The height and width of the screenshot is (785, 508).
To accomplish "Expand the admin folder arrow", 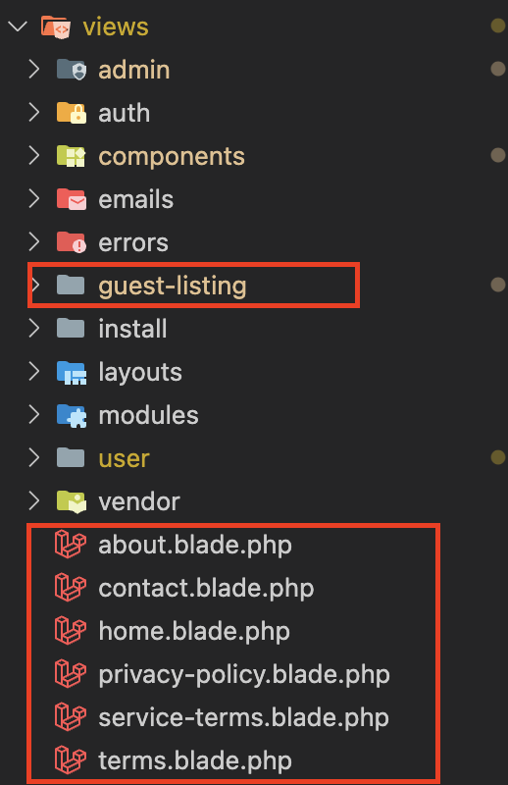I will pos(34,69).
